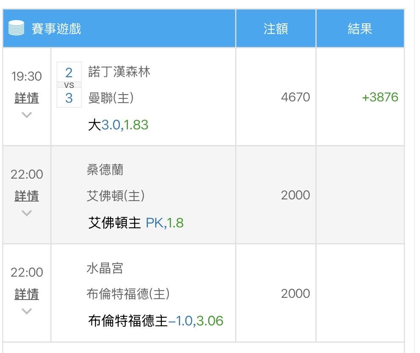
Task: Expand chevron under 桑德蘭 match details
Action: [x=27, y=213]
